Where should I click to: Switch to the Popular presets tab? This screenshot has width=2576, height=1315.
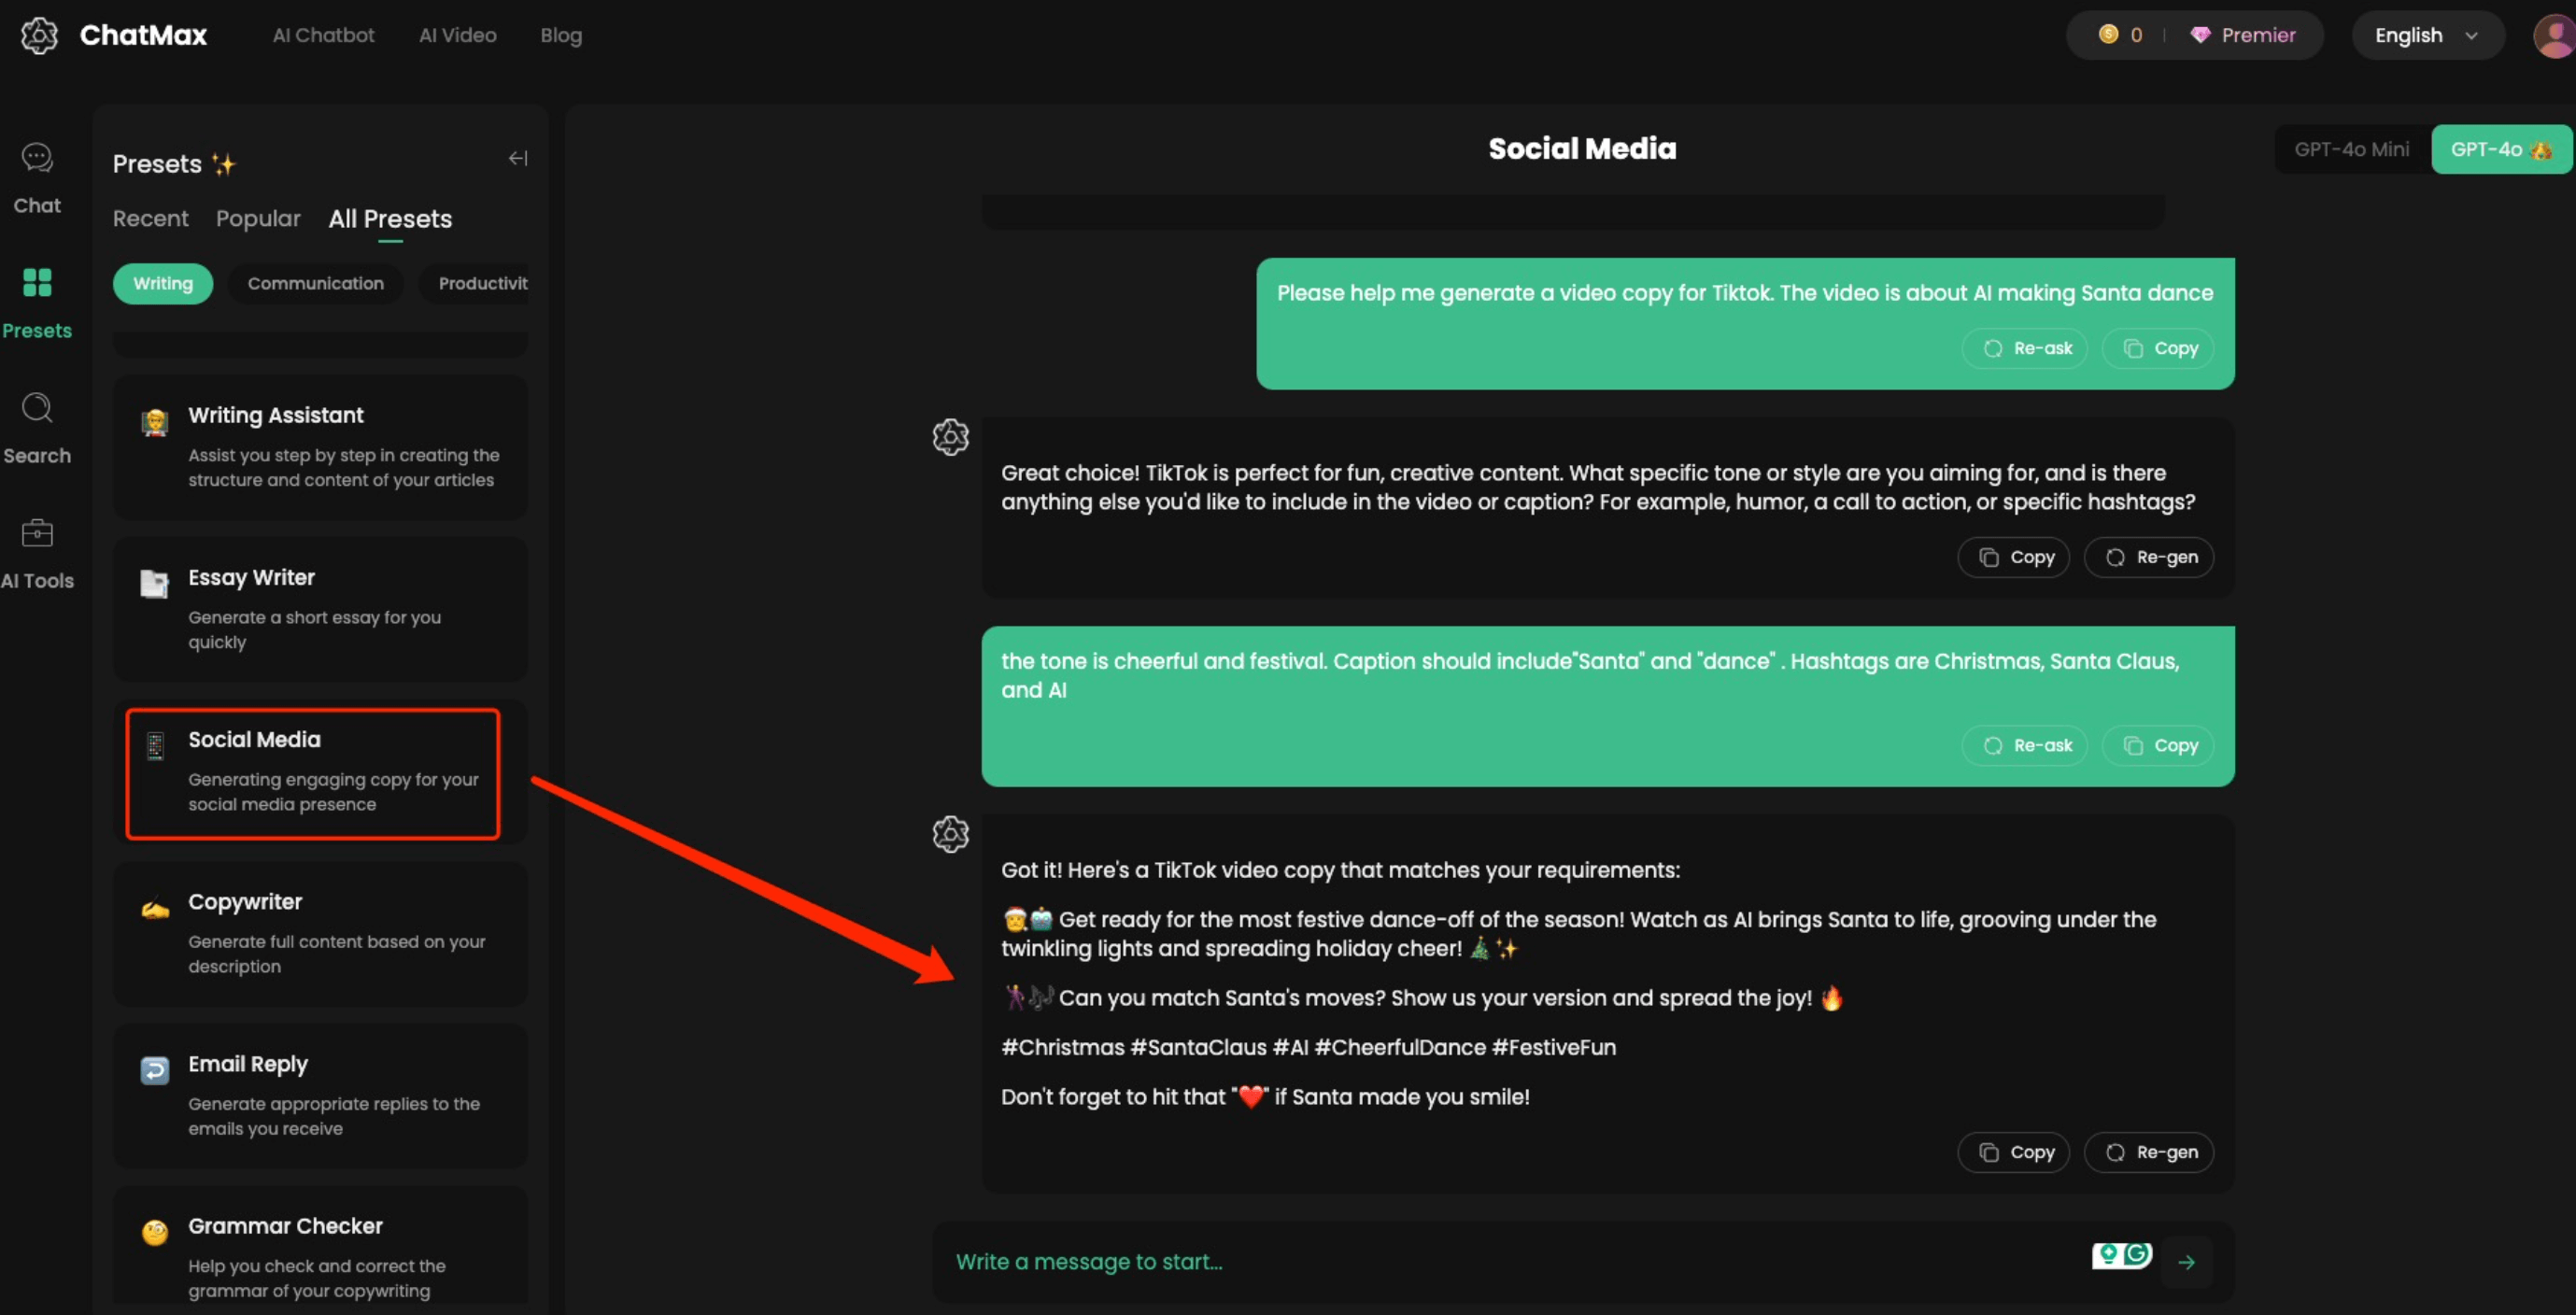[258, 219]
